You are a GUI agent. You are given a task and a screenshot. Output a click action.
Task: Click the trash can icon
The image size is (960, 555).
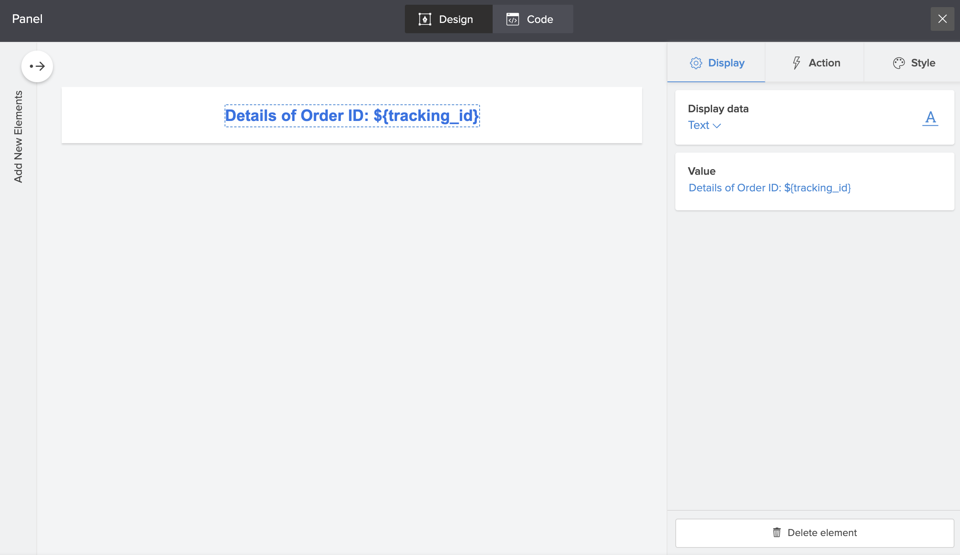point(777,532)
